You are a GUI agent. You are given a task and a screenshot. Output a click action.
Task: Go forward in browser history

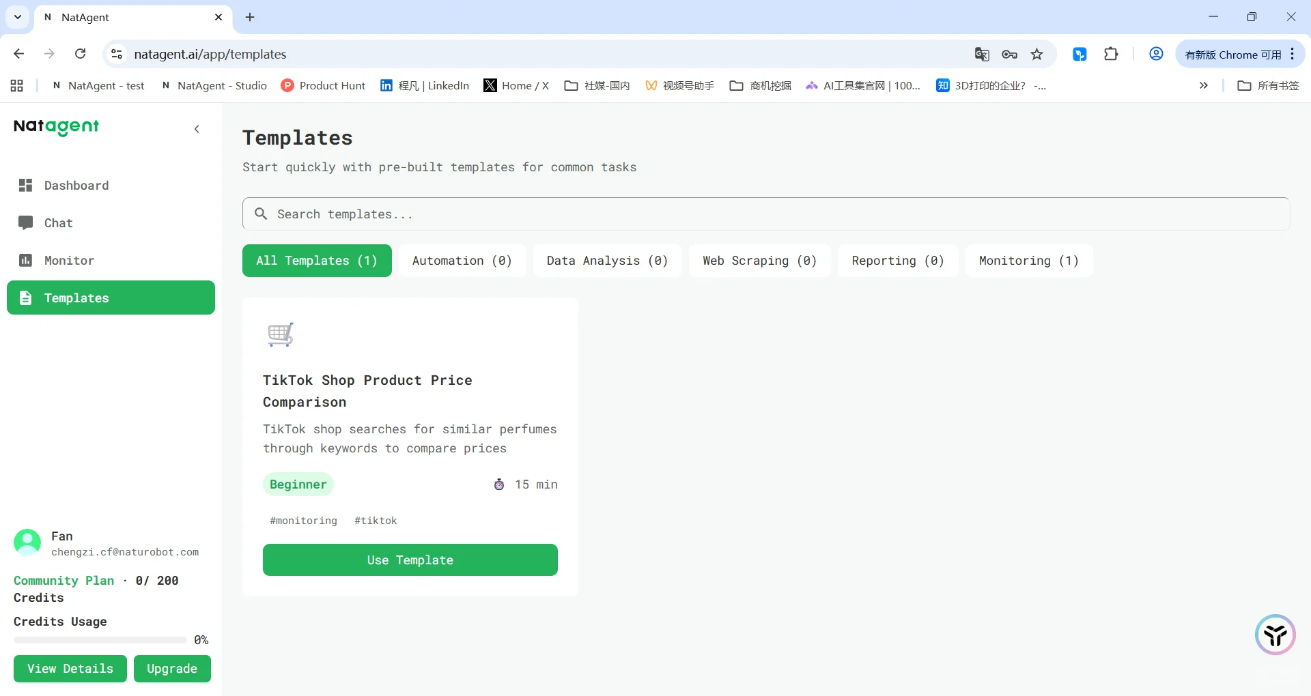(49, 54)
